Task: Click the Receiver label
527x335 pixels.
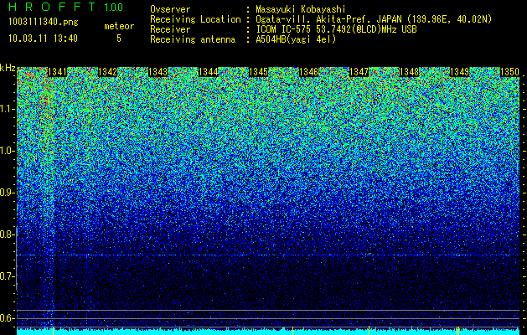Action: tap(170, 29)
